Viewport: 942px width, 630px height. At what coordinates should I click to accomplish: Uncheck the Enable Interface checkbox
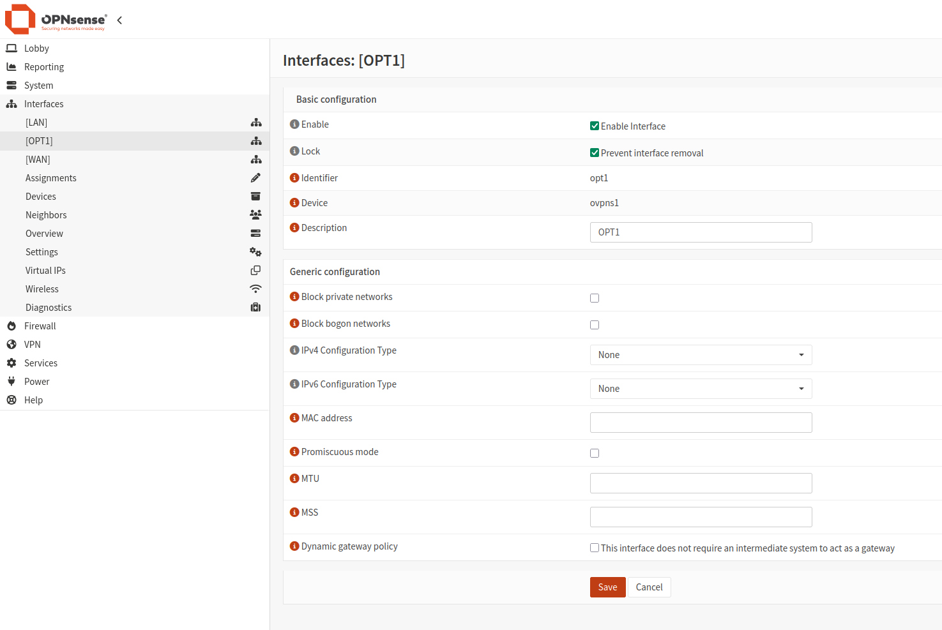(x=594, y=126)
